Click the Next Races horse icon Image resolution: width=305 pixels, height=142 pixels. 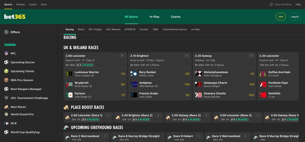[6, 107]
